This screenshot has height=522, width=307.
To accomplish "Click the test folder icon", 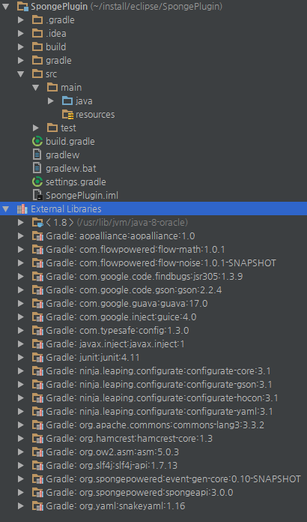I will pos(52,127).
